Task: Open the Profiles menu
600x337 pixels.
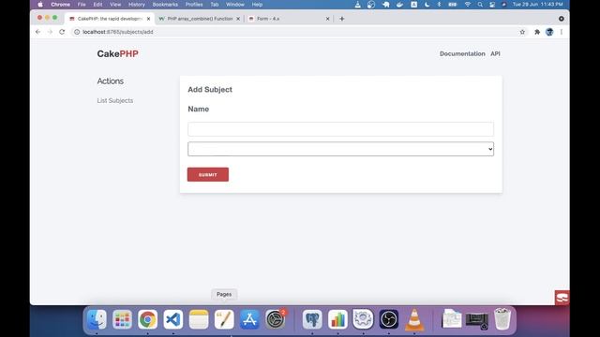Action: [x=194, y=5]
